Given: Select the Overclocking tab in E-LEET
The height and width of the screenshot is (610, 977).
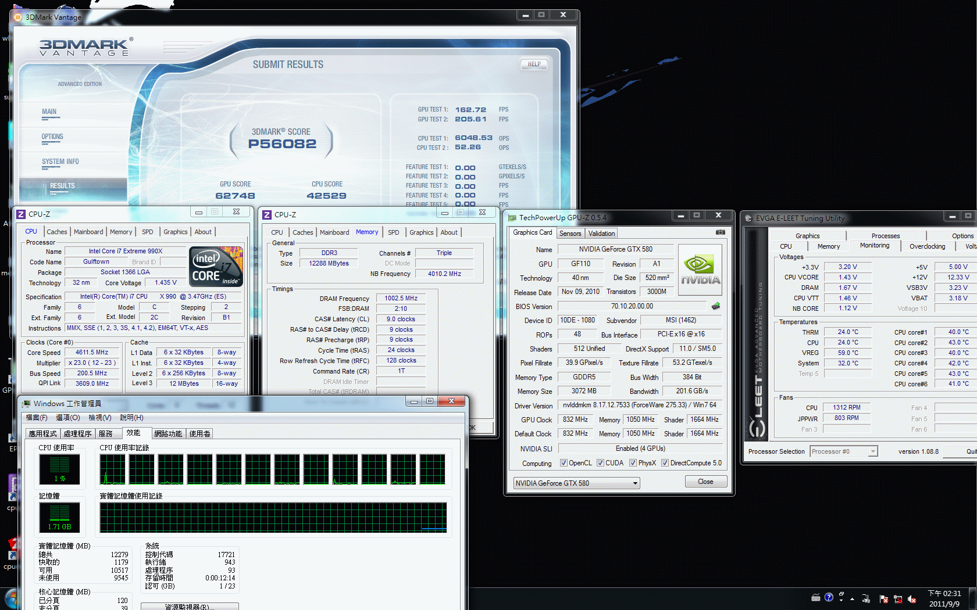Looking at the screenshot, I should 927,246.
